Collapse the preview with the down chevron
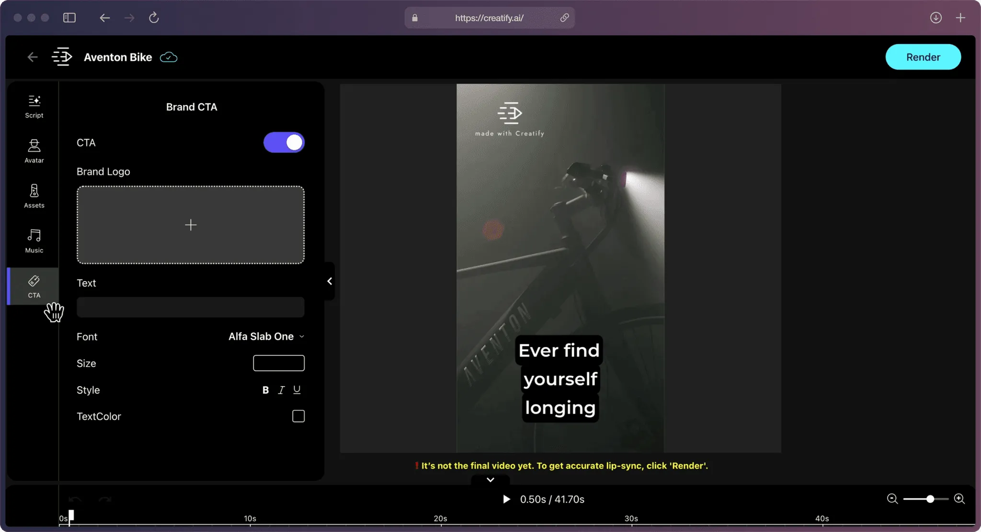981x532 pixels. pos(490,480)
